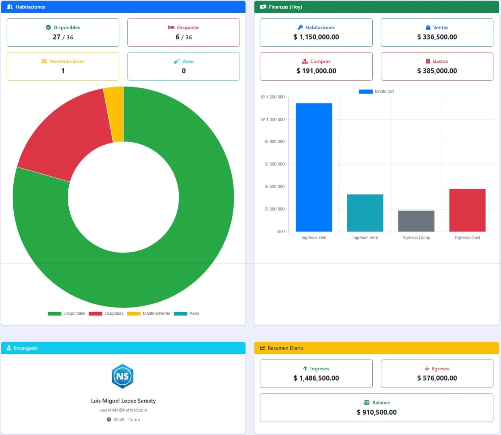The image size is (501, 435).
Task: Click the blue Ingresos Hab bar
Action: tap(314, 167)
